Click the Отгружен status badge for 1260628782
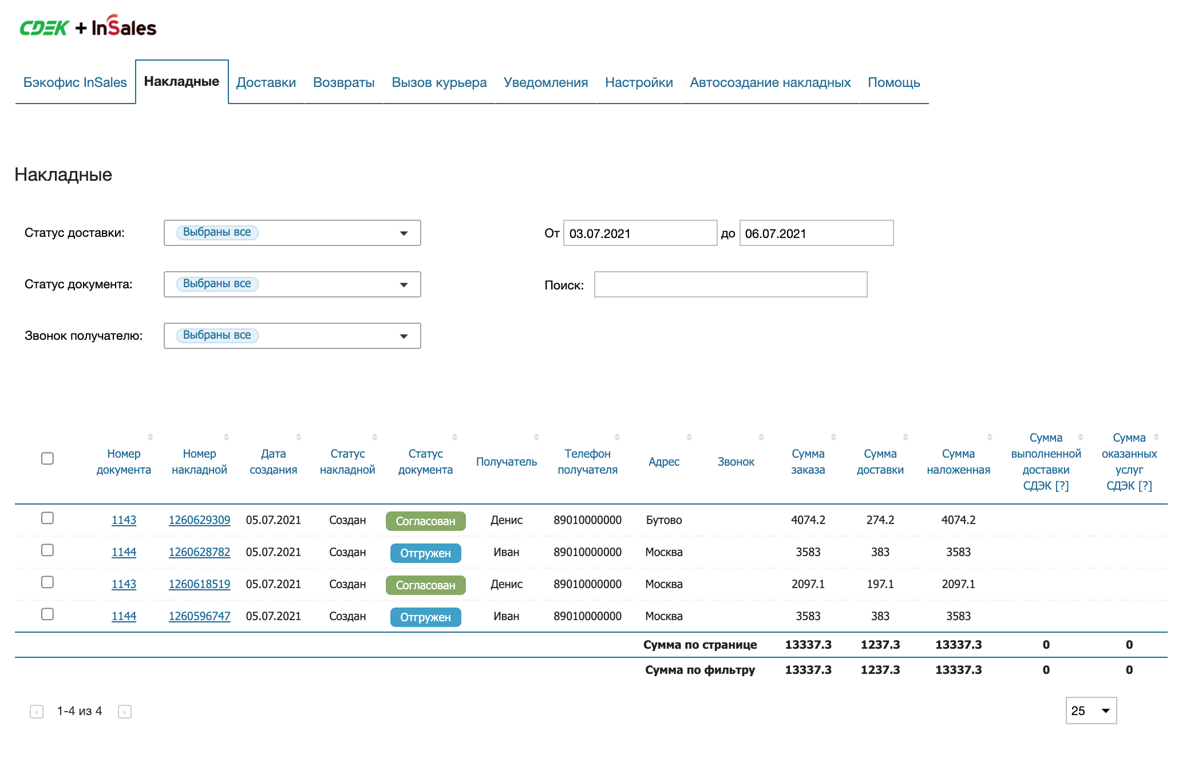 (425, 553)
